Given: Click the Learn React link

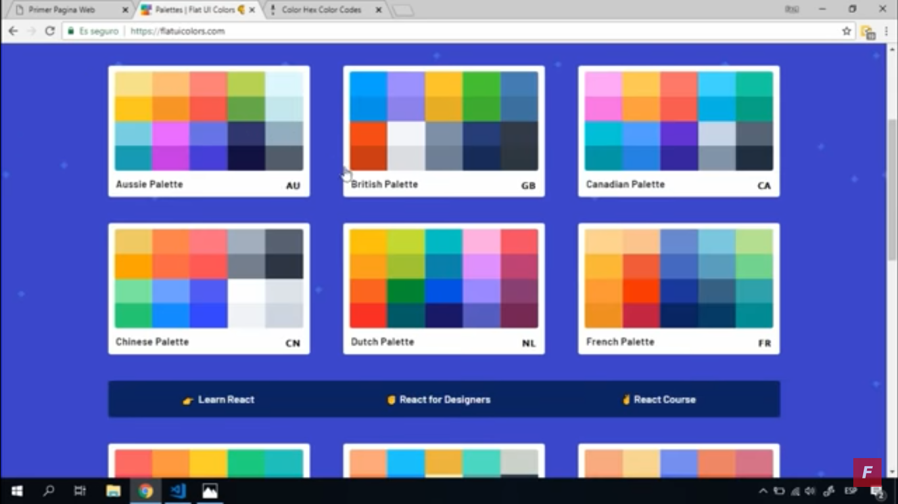Looking at the screenshot, I should coord(219,399).
